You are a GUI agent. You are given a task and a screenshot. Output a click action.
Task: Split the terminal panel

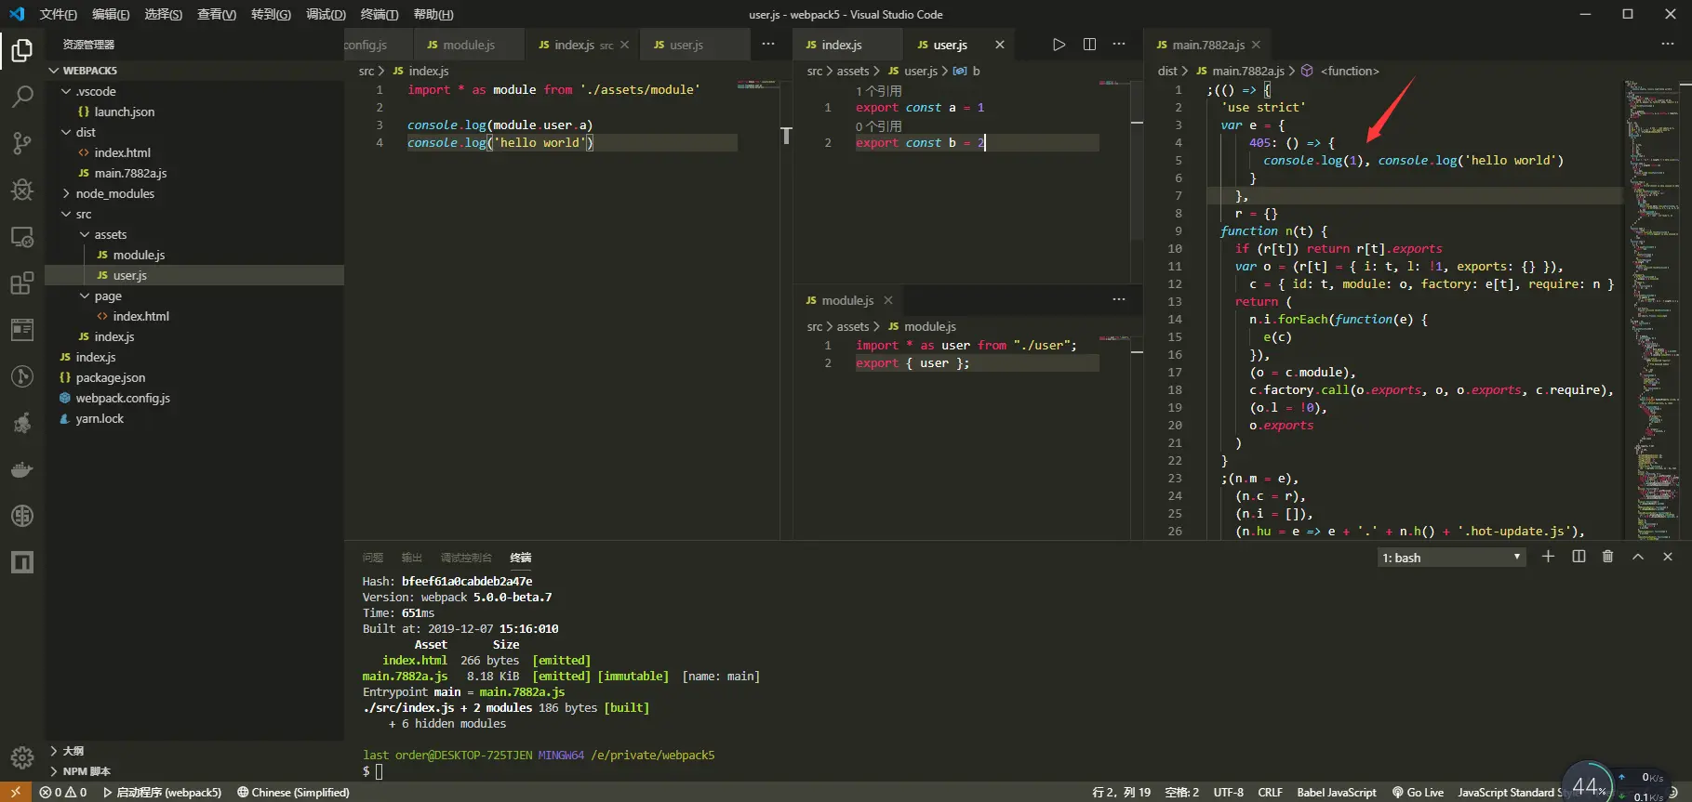1579,557
